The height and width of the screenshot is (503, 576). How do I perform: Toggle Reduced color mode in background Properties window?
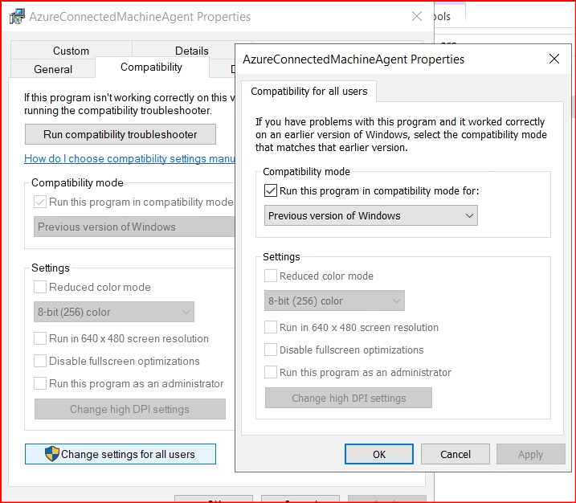pyautogui.click(x=40, y=287)
